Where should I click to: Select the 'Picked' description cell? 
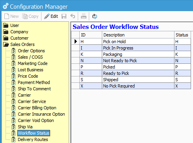138,67
